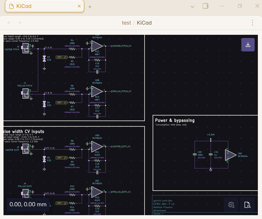This screenshot has width=262, height=219.
Task: Open the three-dot more options menu
Action: click(252, 23)
